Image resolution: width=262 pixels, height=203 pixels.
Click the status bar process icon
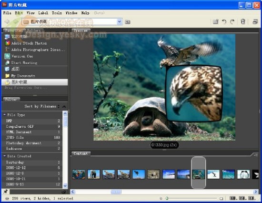(7, 199)
